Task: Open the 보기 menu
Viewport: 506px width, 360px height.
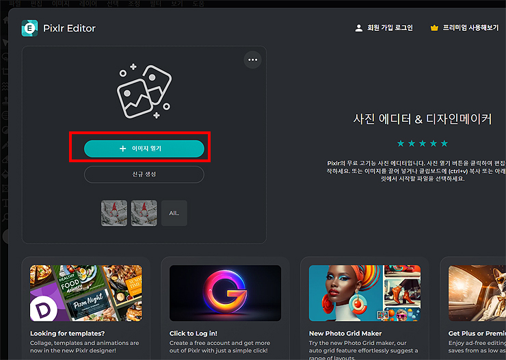Action: [177, 3]
